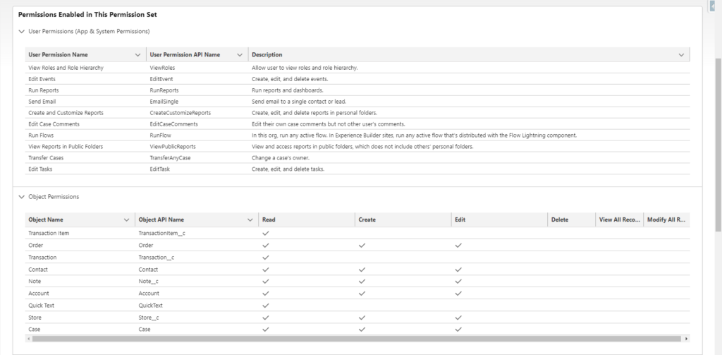Viewport: 722px width, 355px height.
Task: Click "Change a case's owner." description
Action: click(281, 158)
